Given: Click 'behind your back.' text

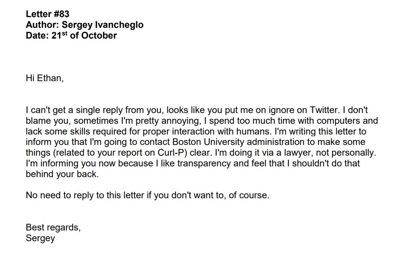Looking at the screenshot, I should coord(62,174).
